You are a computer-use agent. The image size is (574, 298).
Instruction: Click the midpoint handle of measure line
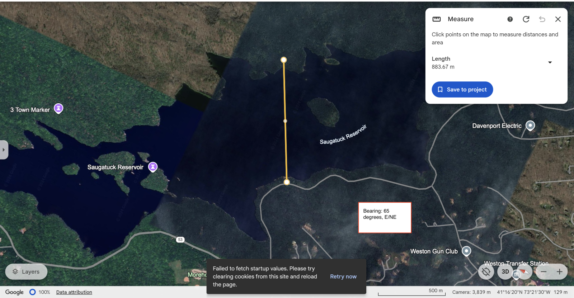coord(285,121)
